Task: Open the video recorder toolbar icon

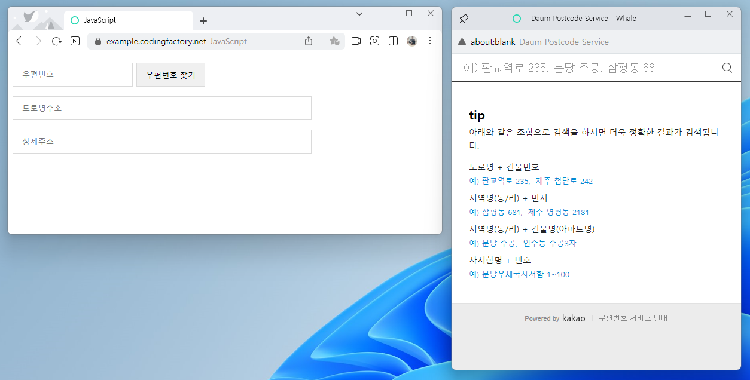Action: tap(356, 41)
